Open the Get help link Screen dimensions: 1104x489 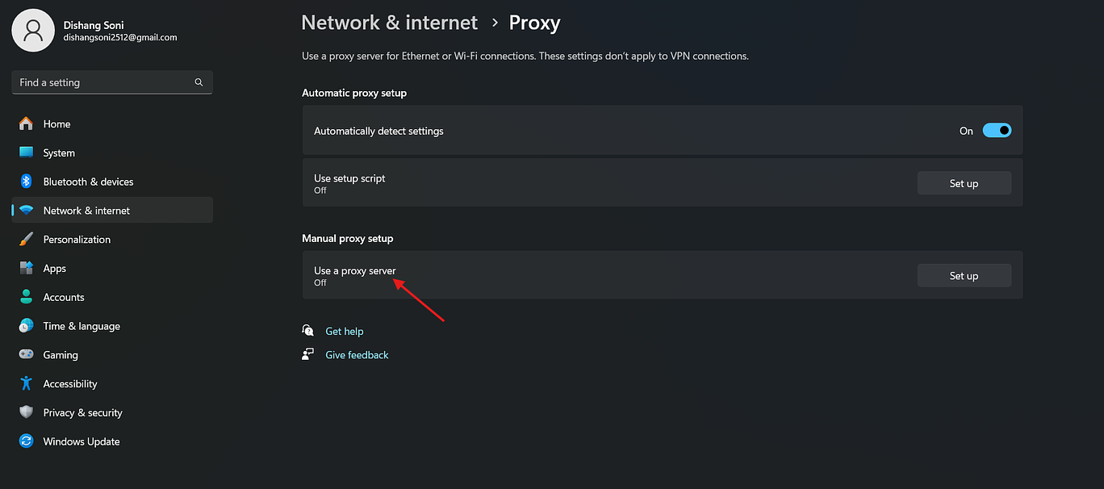point(345,331)
